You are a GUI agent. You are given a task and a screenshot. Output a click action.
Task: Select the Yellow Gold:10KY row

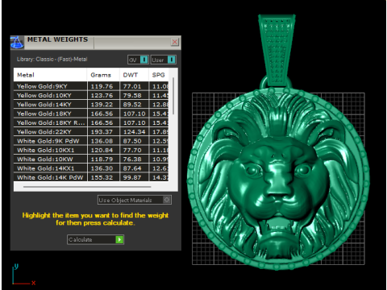pyautogui.click(x=91, y=95)
